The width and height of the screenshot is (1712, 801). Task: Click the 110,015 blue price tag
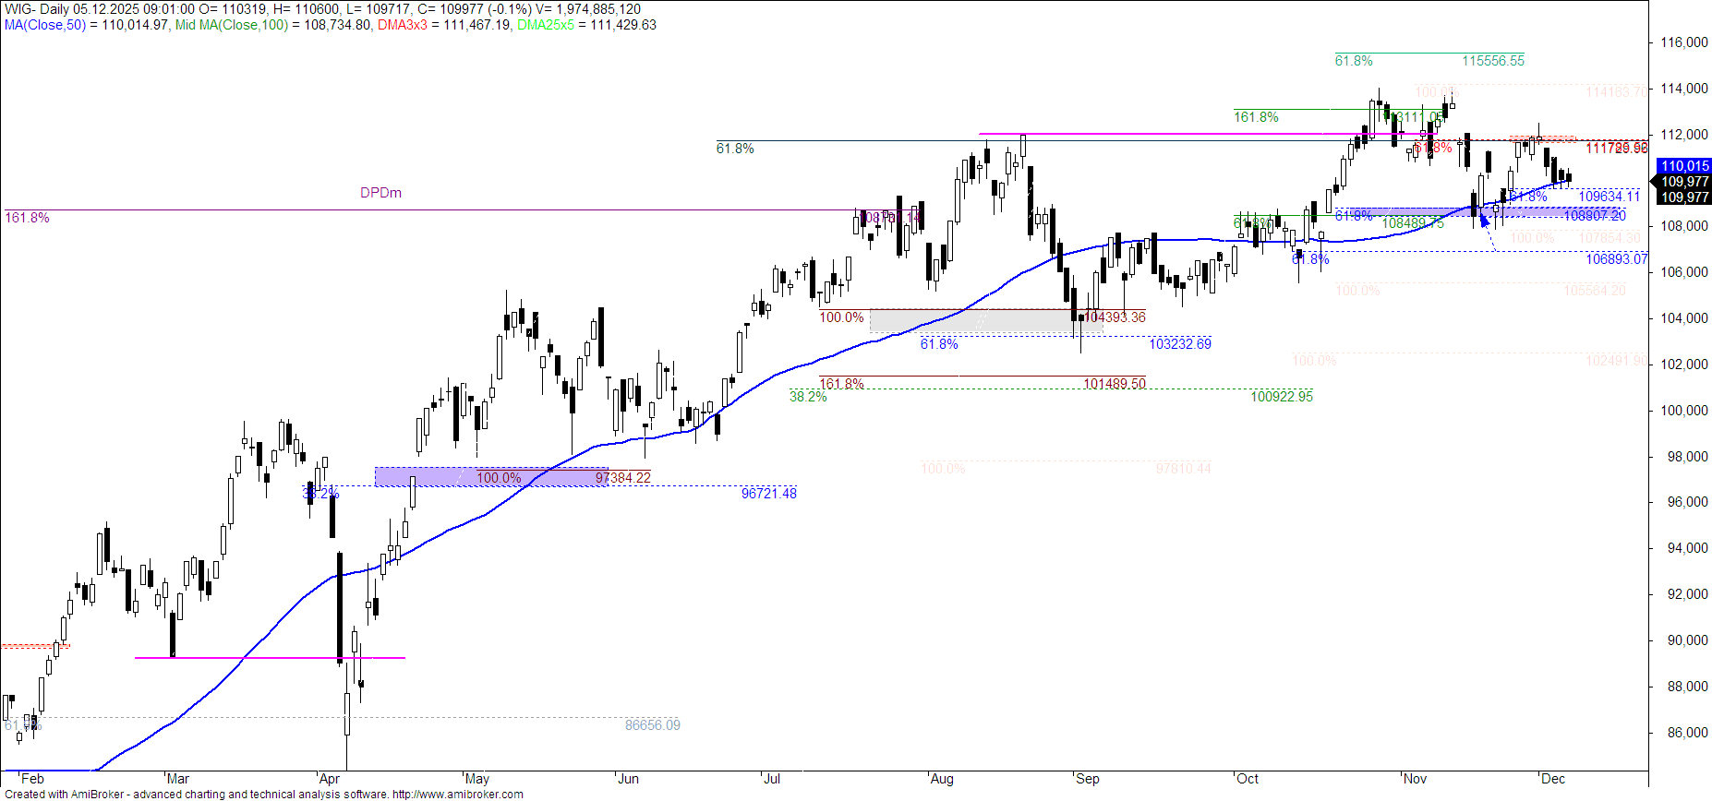pyautogui.click(x=1684, y=166)
